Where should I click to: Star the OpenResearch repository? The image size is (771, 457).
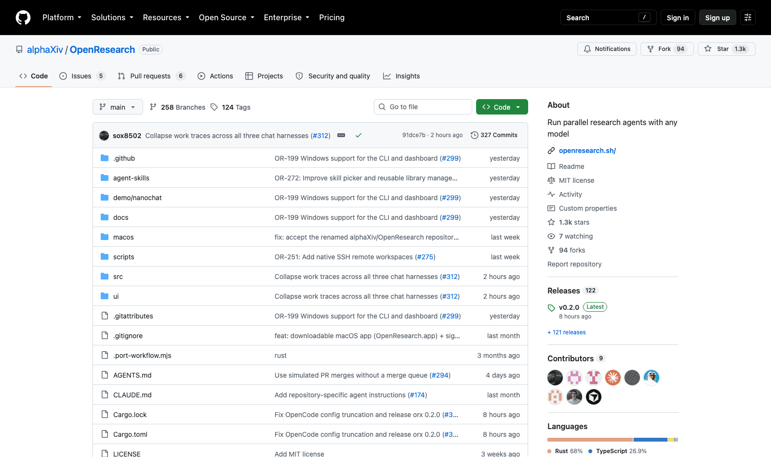pos(727,49)
